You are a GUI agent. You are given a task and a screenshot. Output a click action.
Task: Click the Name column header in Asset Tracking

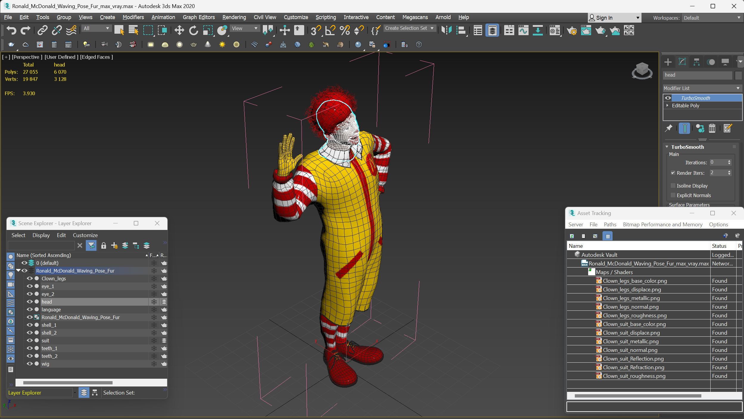click(x=638, y=246)
